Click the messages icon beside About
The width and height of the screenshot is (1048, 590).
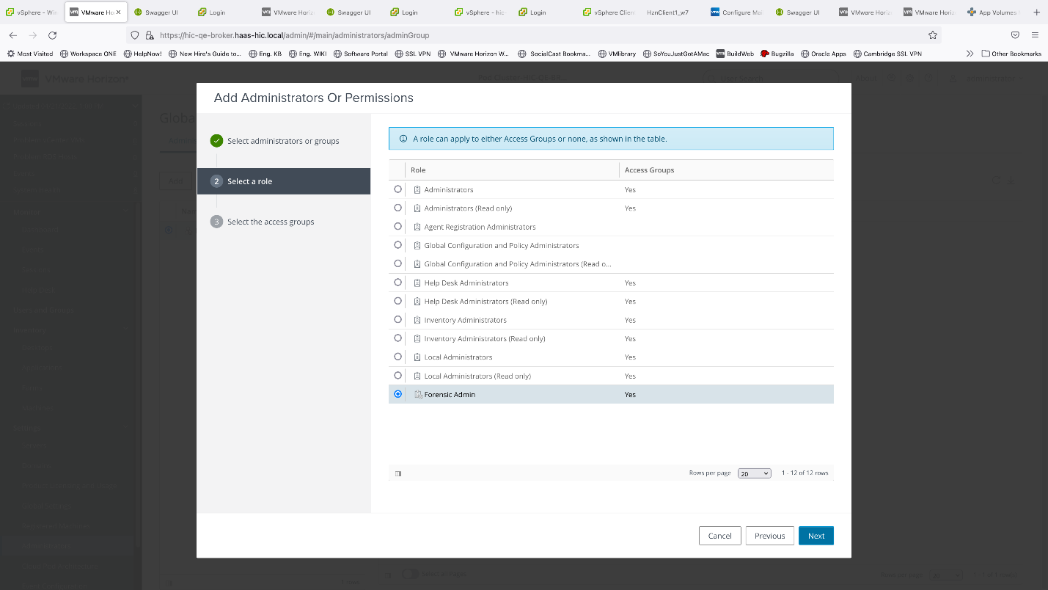point(892,78)
